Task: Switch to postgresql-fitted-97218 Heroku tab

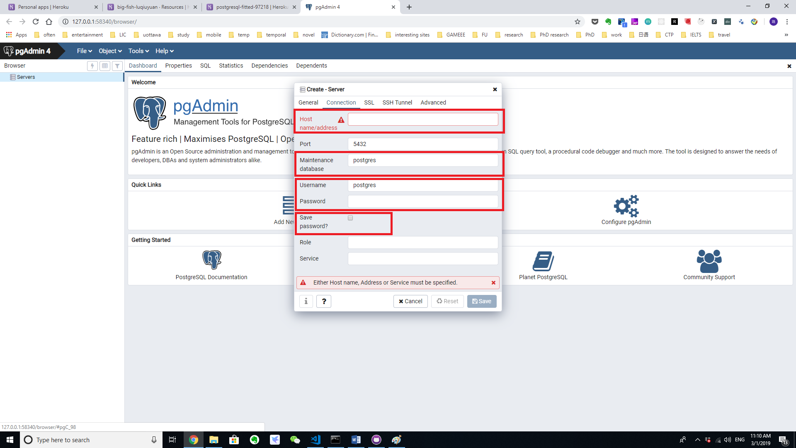Action: coord(252,7)
